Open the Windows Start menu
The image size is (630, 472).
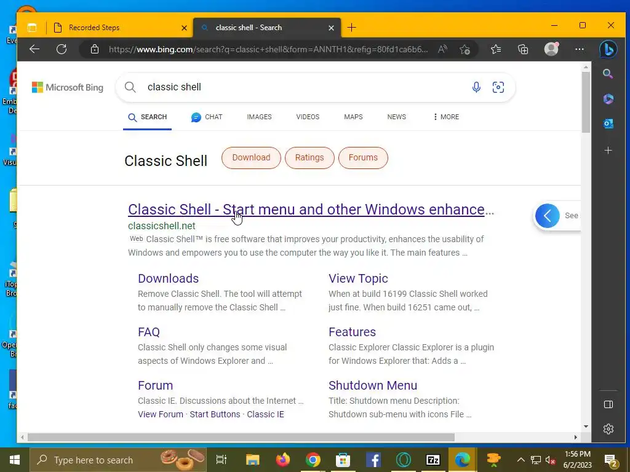(x=15, y=460)
